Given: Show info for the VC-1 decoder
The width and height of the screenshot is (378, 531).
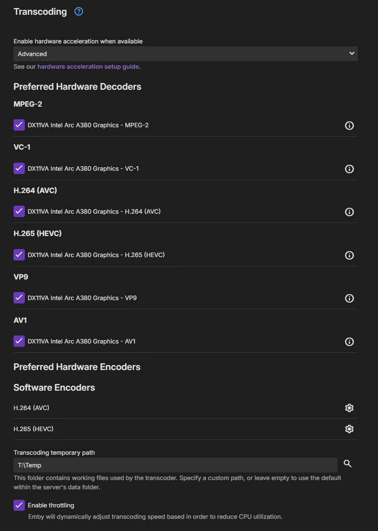Looking at the screenshot, I should pos(349,169).
